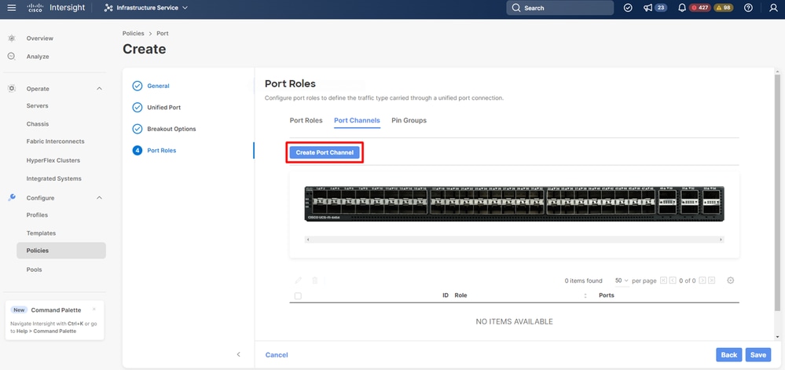Open the announcements megaphone icon
Viewport: 785px width, 370px height.
click(x=647, y=8)
